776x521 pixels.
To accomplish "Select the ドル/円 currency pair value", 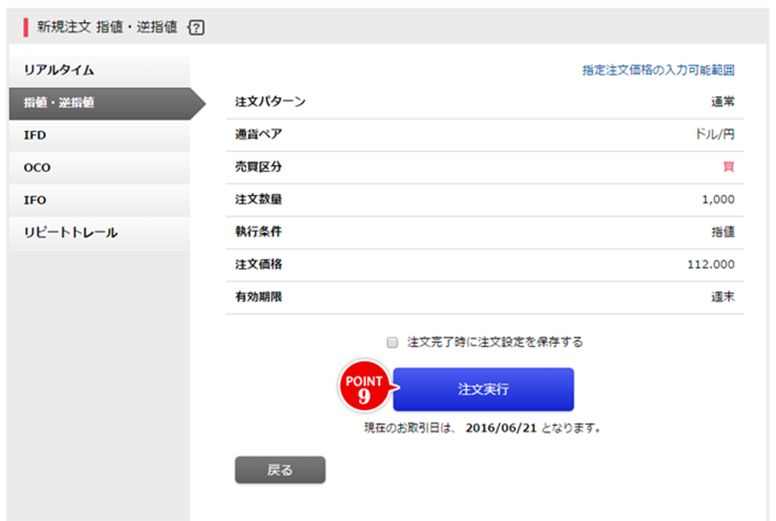I will (714, 135).
